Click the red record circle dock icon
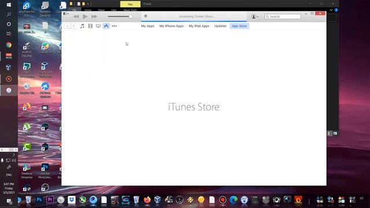The height and width of the screenshot is (208, 370). [223, 200]
